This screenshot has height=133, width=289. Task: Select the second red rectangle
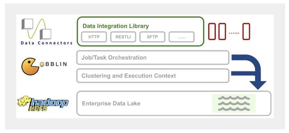[222, 32]
